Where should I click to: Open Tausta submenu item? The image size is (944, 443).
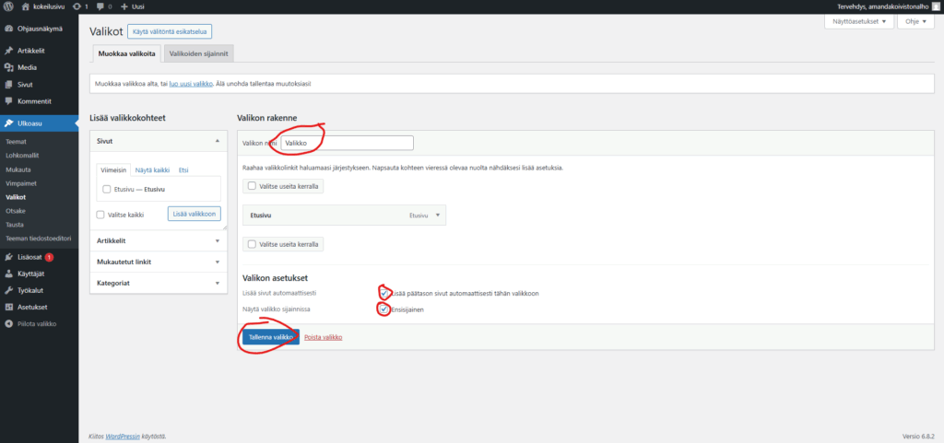point(15,225)
